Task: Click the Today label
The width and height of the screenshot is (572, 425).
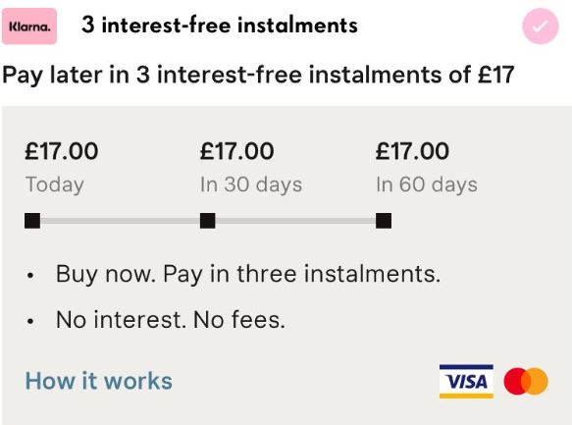Action: [54, 185]
